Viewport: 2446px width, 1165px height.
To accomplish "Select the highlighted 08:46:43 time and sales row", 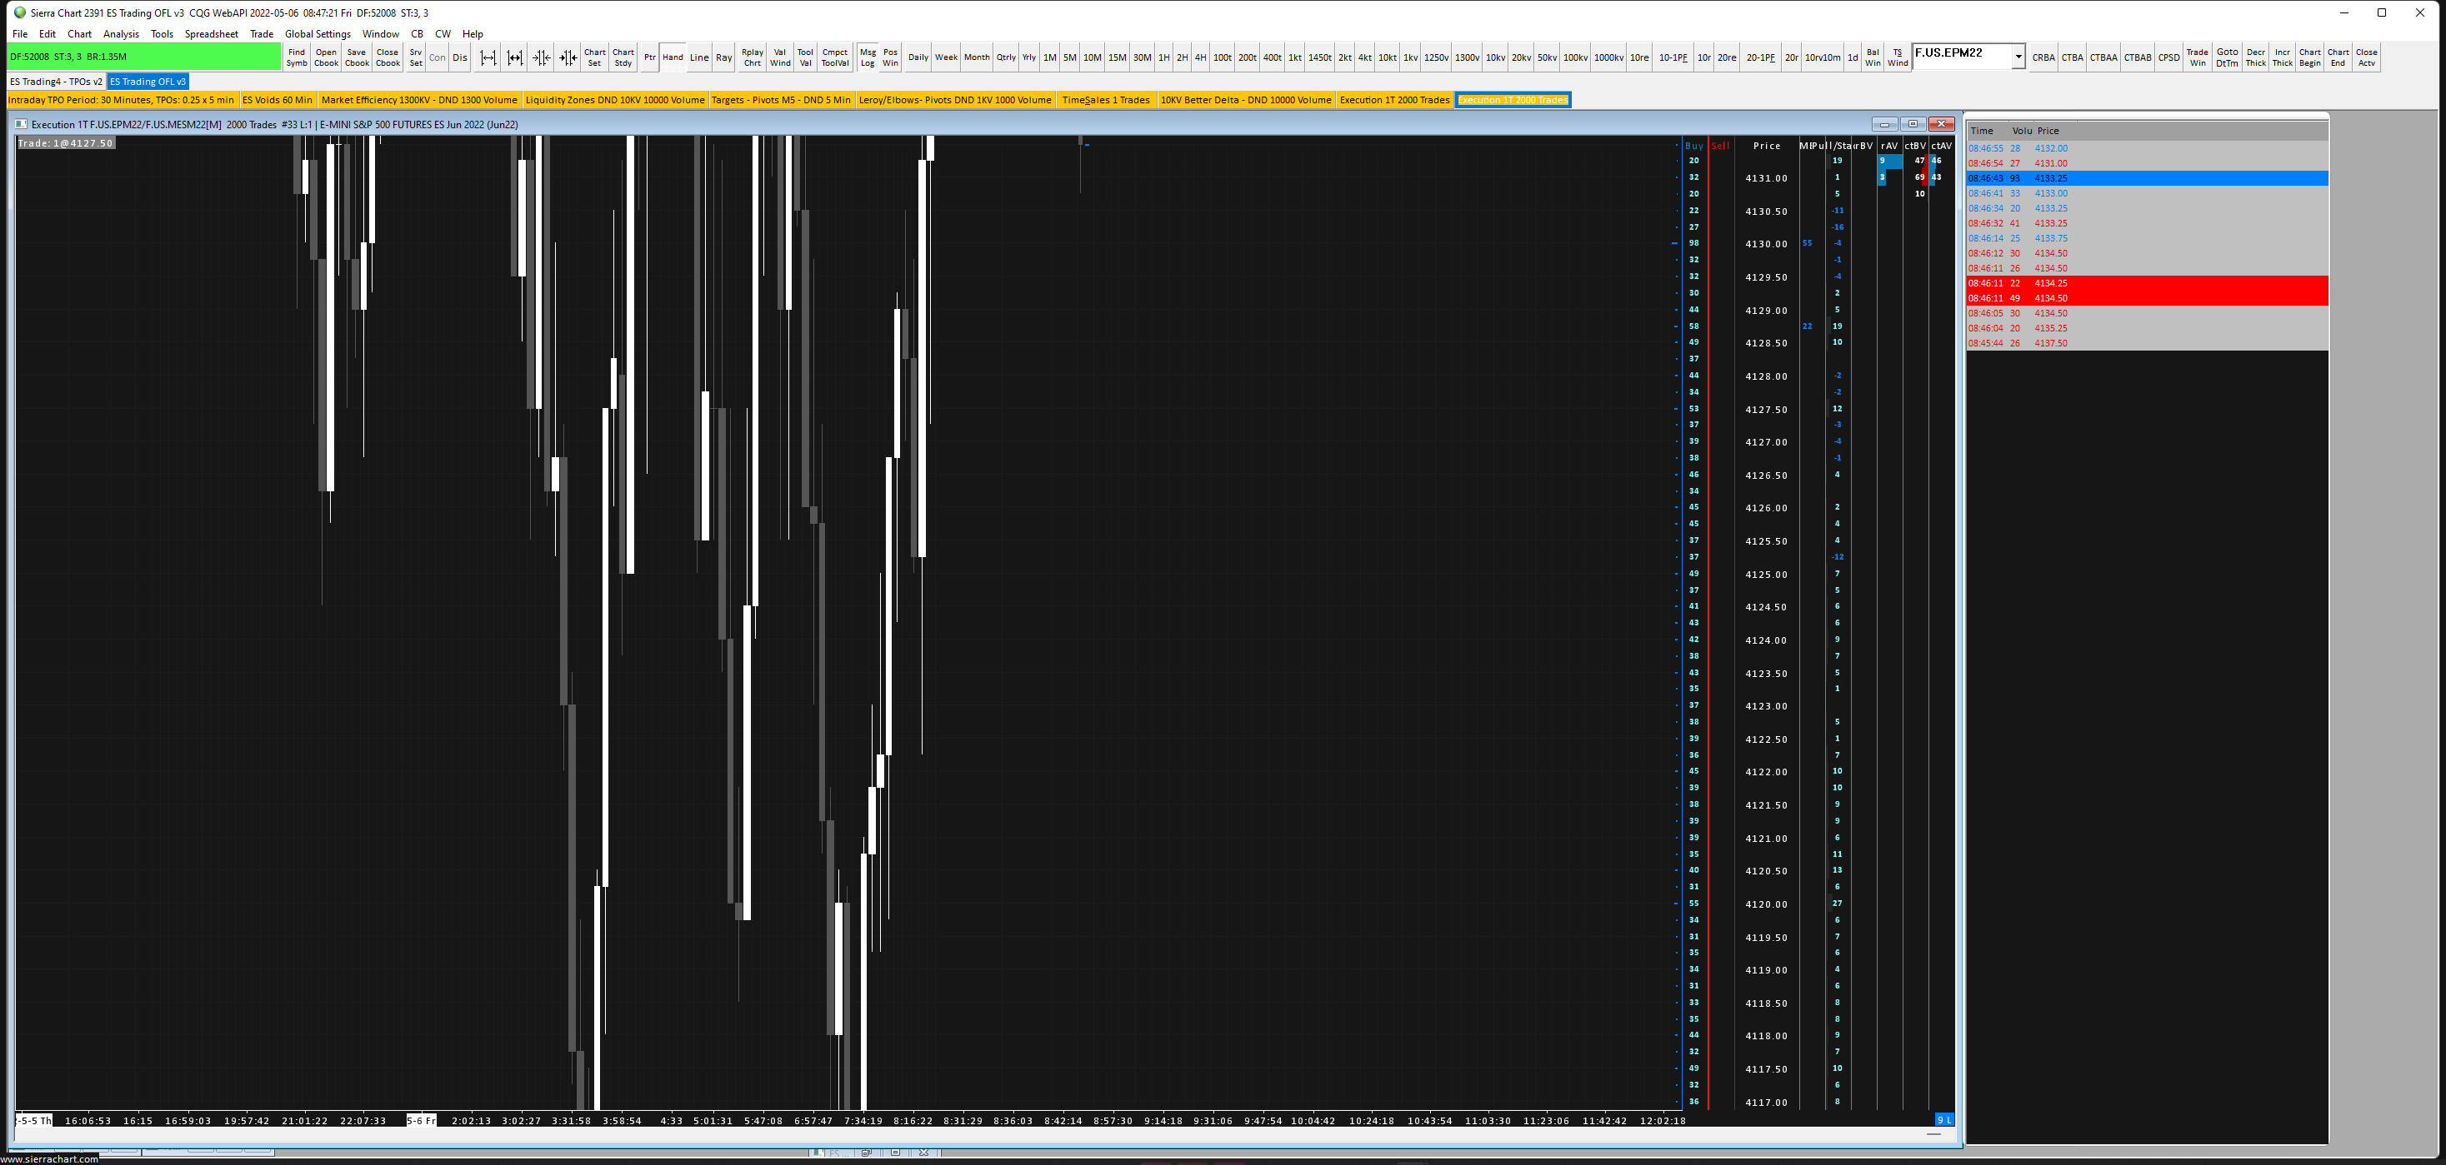I will coord(2146,178).
